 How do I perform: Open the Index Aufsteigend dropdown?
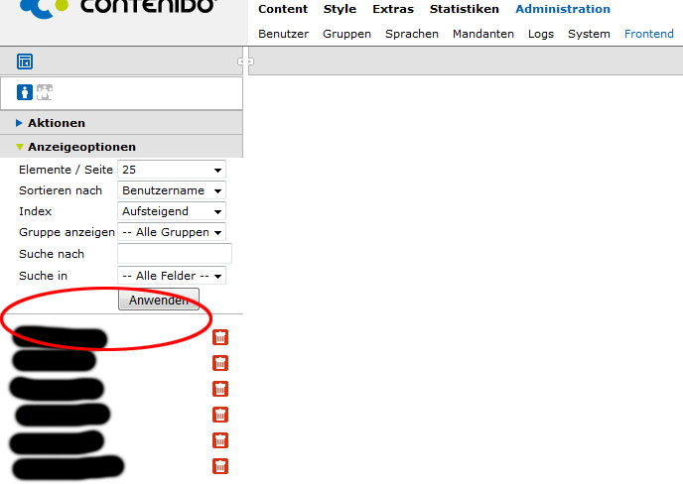pyautogui.click(x=171, y=211)
